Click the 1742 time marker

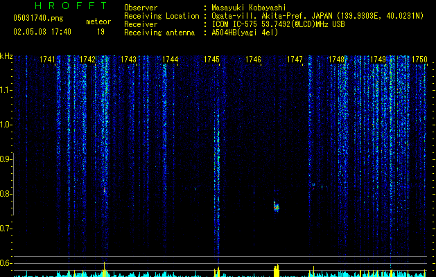pyautogui.click(x=87, y=60)
